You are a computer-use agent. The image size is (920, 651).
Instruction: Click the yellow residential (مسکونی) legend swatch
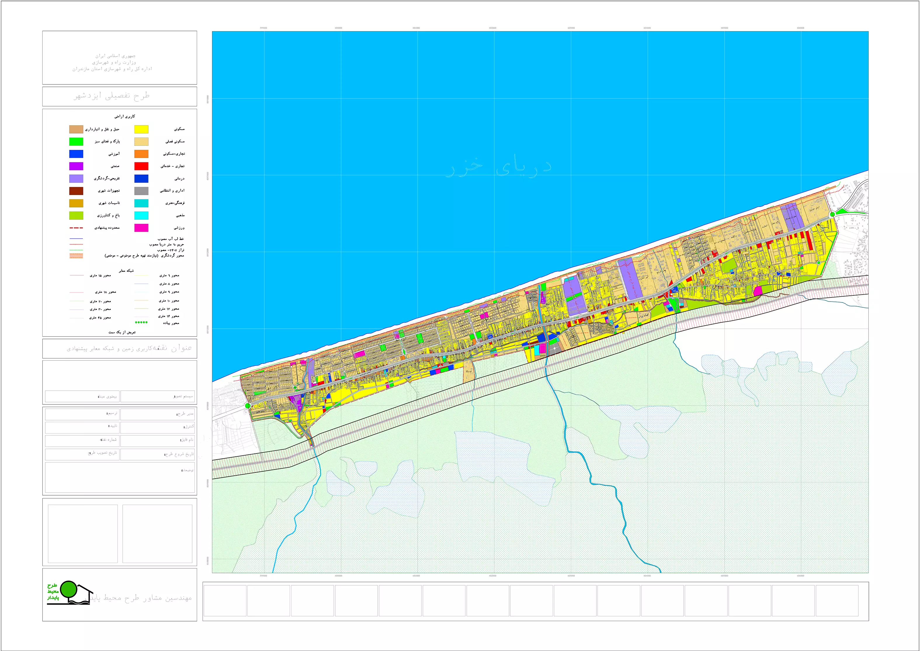coord(141,129)
